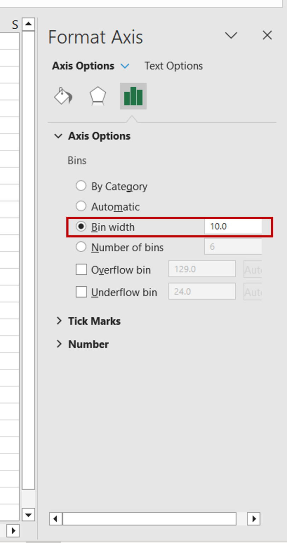Select the Axis Options tab
Viewport: 287px width, 543px height.
(x=83, y=66)
